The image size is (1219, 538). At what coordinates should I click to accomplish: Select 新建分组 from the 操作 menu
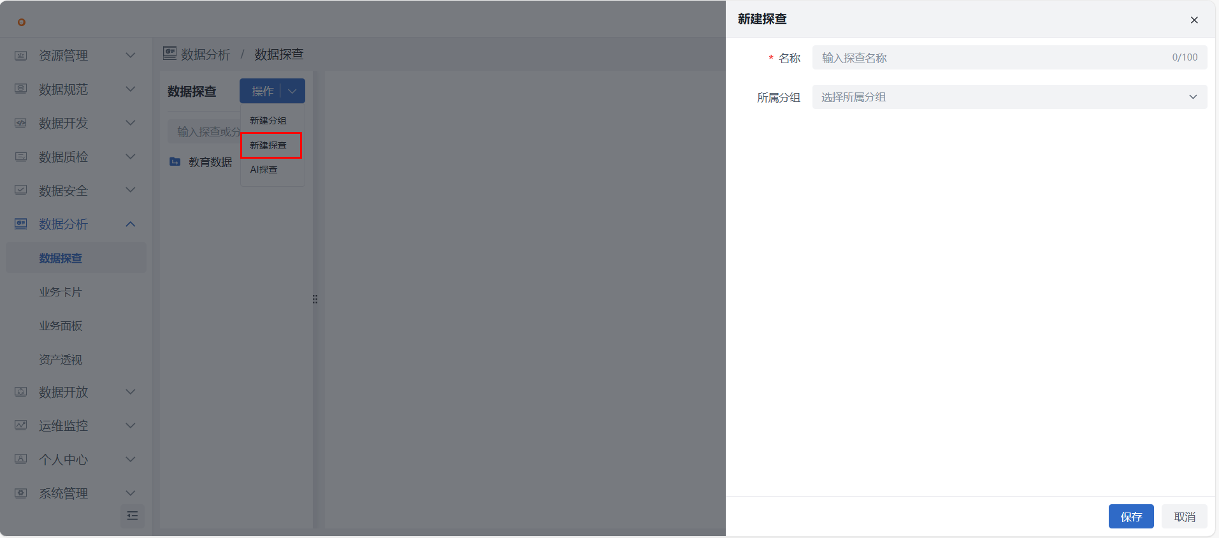point(272,120)
